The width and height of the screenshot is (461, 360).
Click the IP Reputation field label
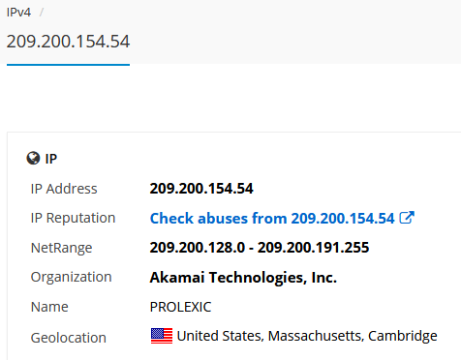coord(73,219)
